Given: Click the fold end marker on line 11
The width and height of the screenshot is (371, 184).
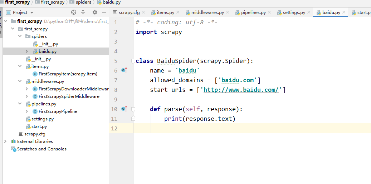Looking at the screenshot, I should pos(133,119).
